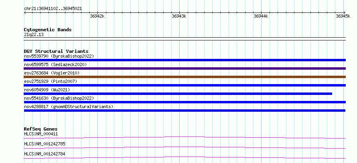This screenshot has height=163, width=357.
Task: Click the nsv4288817 (gnomADStructuralVariants) label
Action: (69, 107)
